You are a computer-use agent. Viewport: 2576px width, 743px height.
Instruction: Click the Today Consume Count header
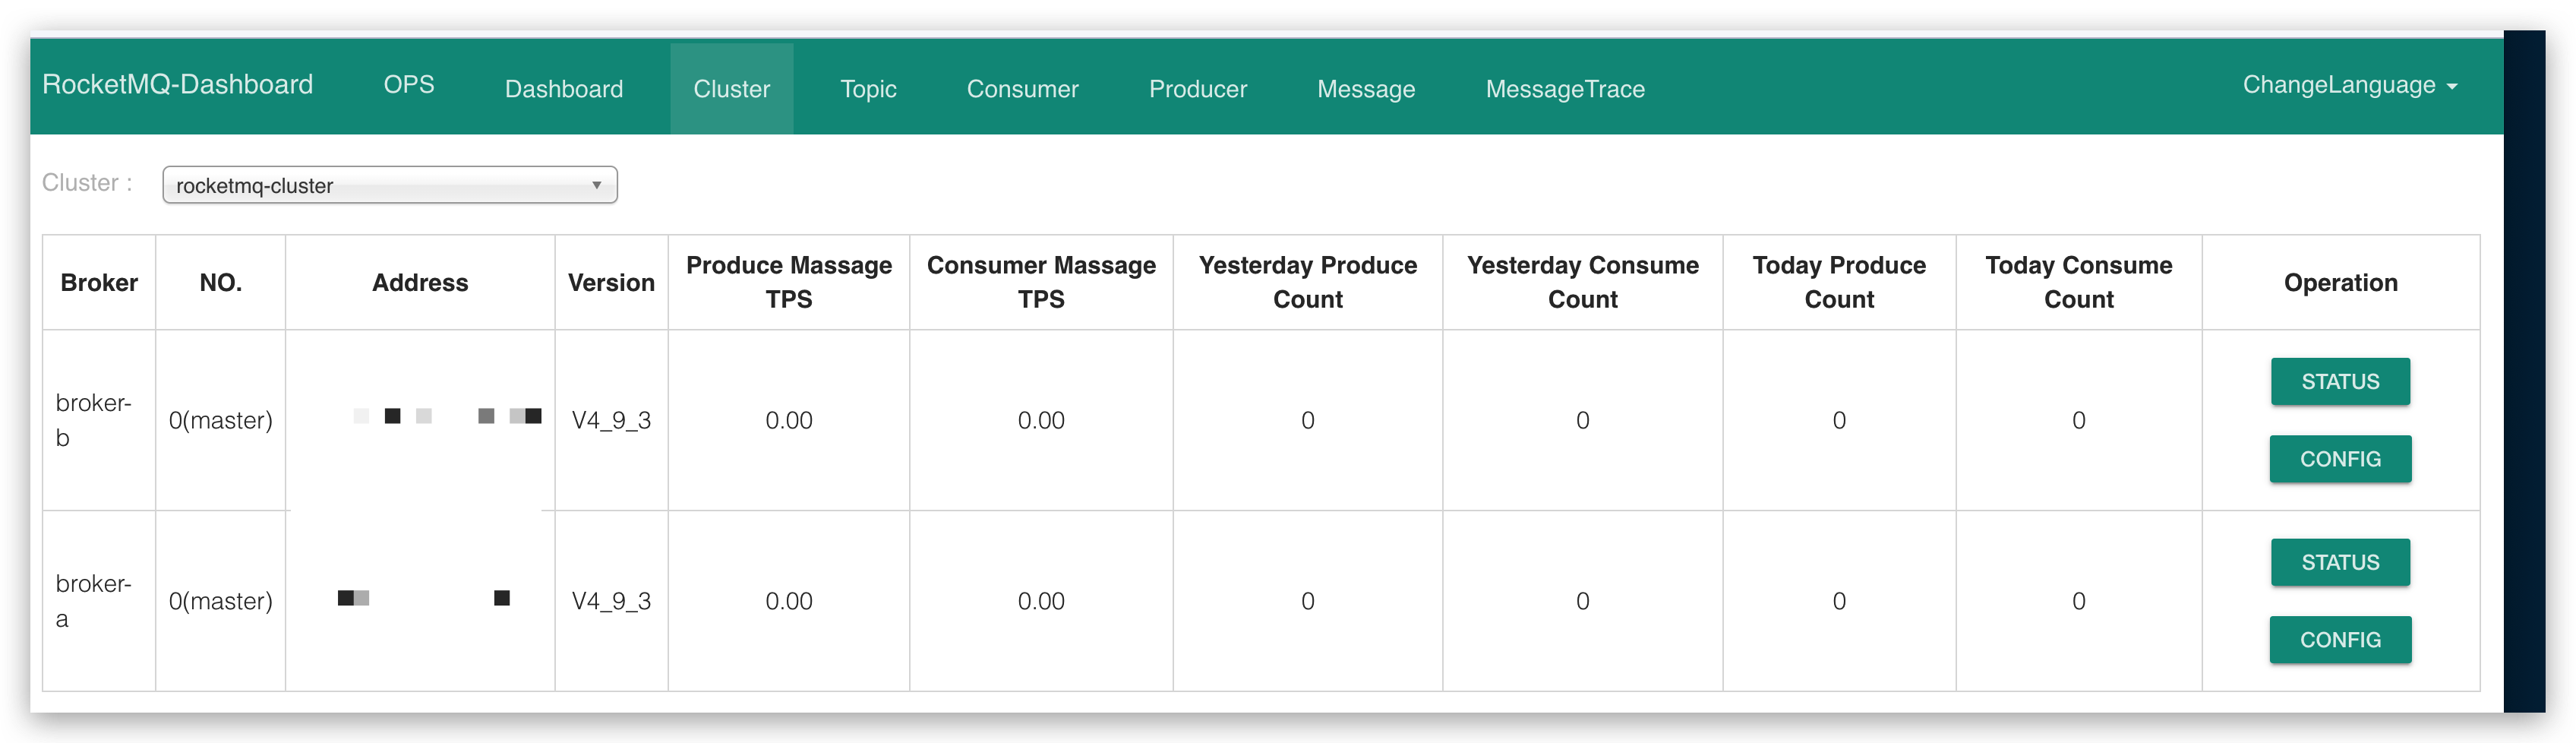coord(2079,282)
